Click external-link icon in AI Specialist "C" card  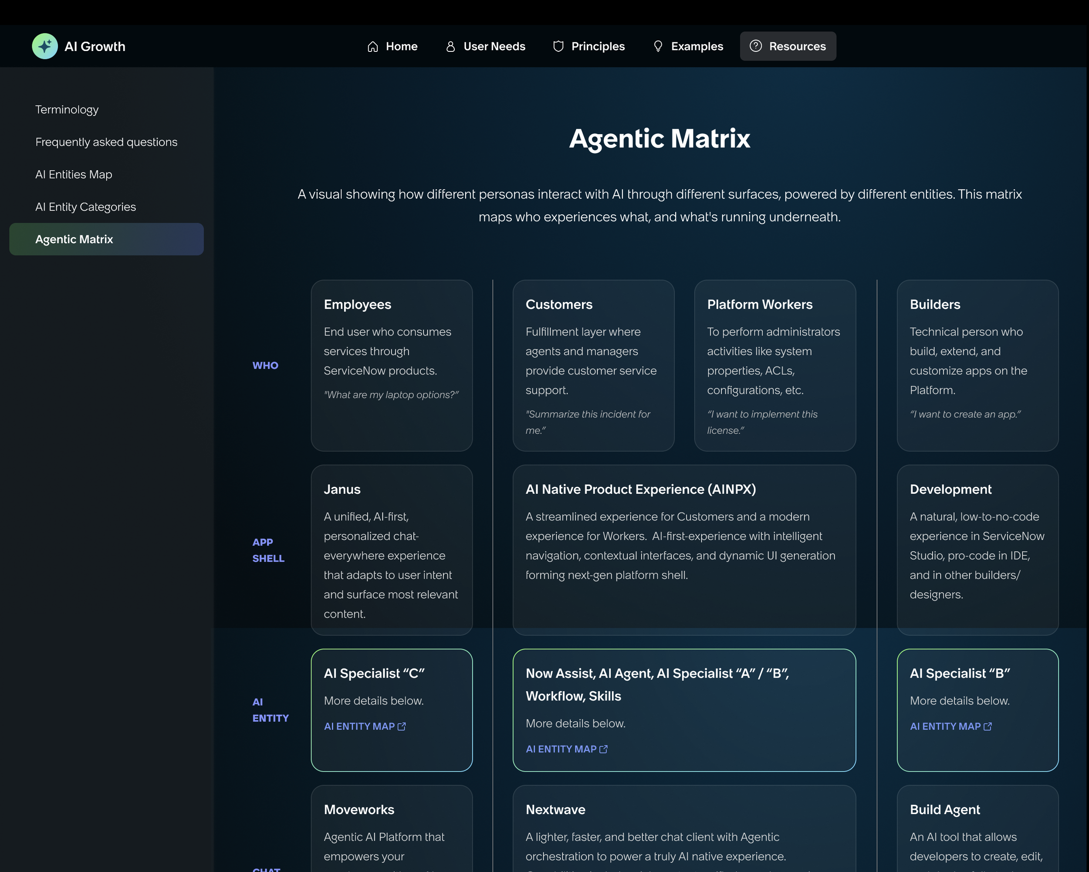(x=402, y=726)
